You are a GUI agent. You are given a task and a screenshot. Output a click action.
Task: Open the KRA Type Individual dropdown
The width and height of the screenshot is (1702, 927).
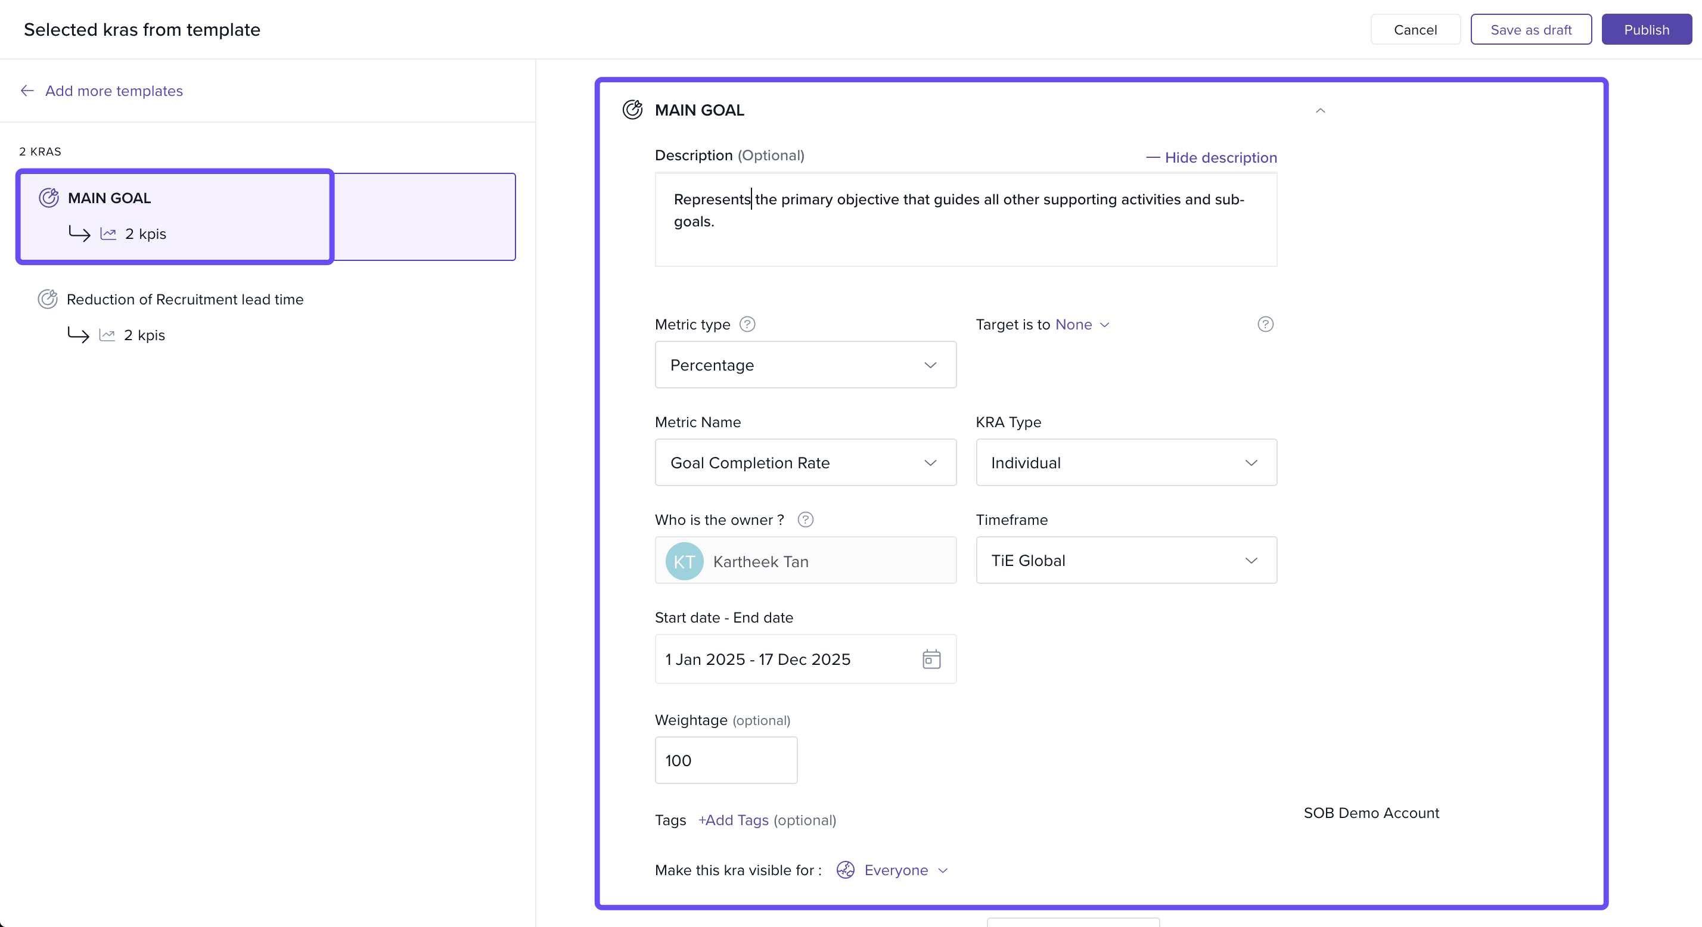click(x=1126, y=462)
